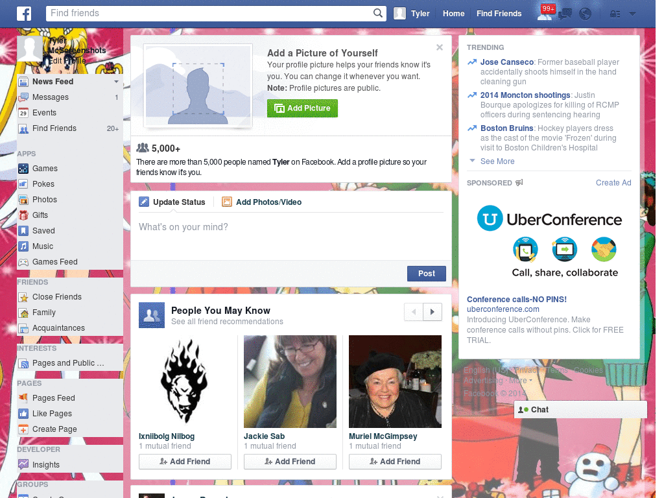Click the Family house icon
Viewport: 664px width, 498px height.
24,313
